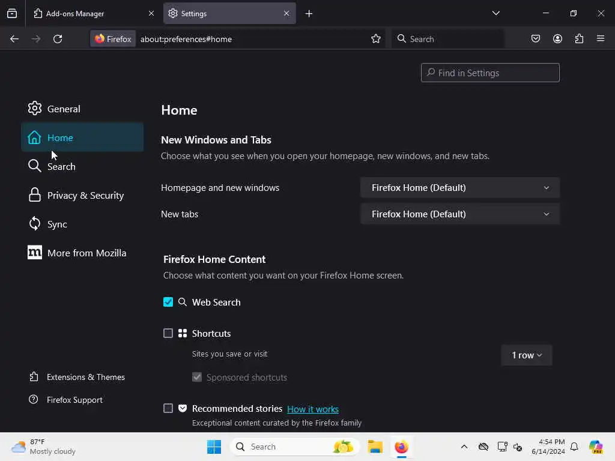This screenshot has width=615, height=461.
Task: Click the Shortcuts grid icon
Action: [183, 333]
